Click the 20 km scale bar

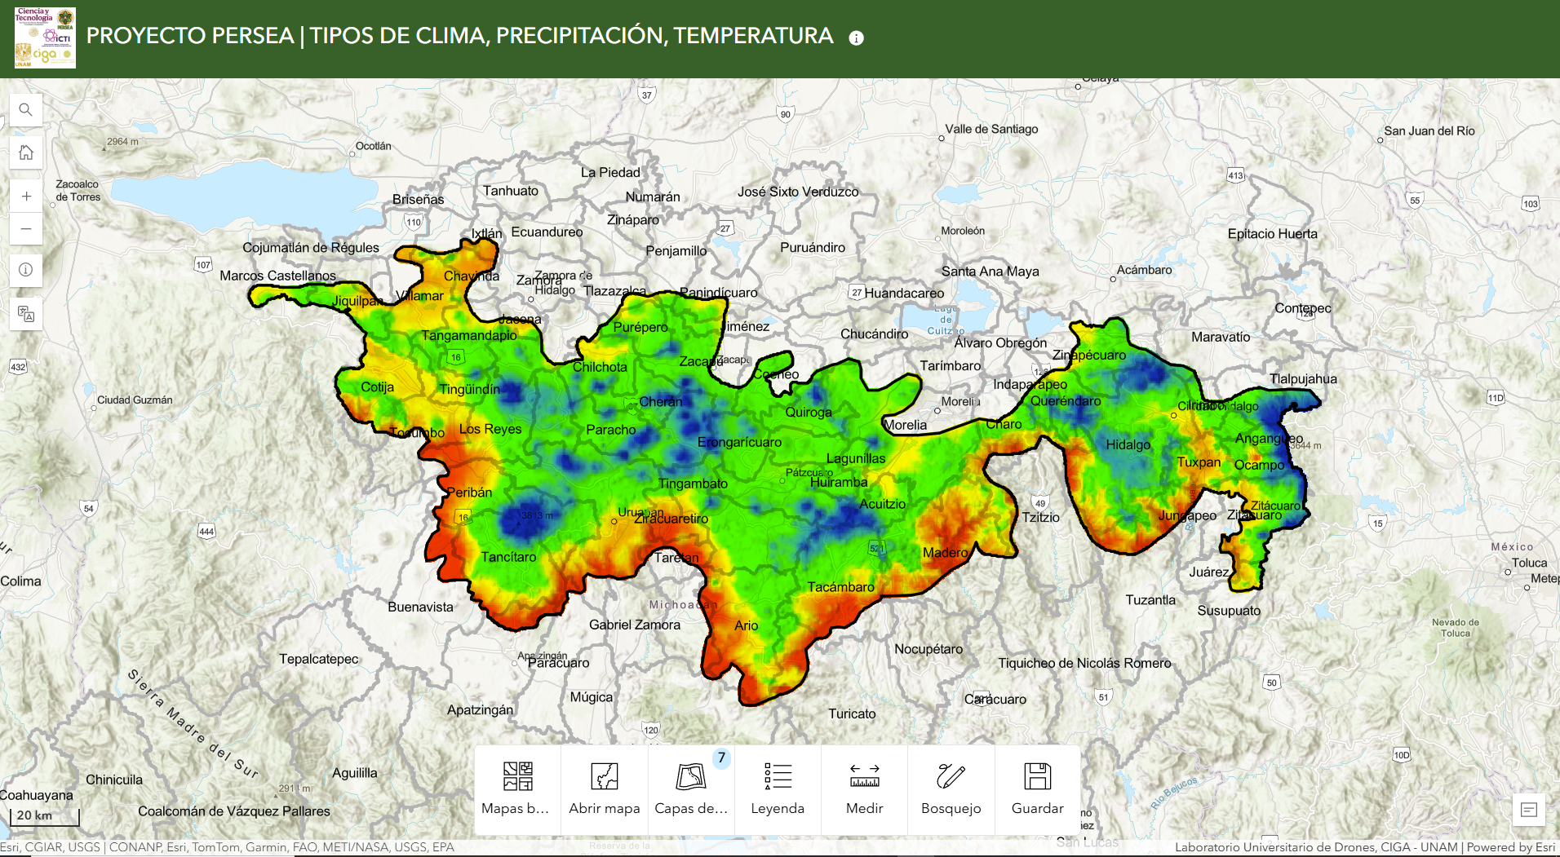45,816
